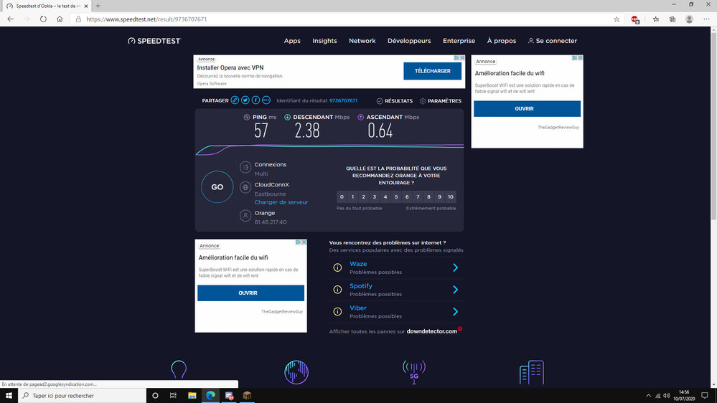
Task: Open Windows Start menu
Action: click(x=9, y=396)
